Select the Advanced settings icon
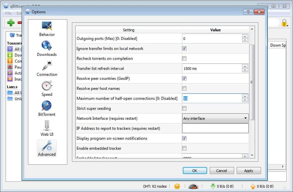The image size is (293, 192). pyautogui.click(x=47, y=148)
